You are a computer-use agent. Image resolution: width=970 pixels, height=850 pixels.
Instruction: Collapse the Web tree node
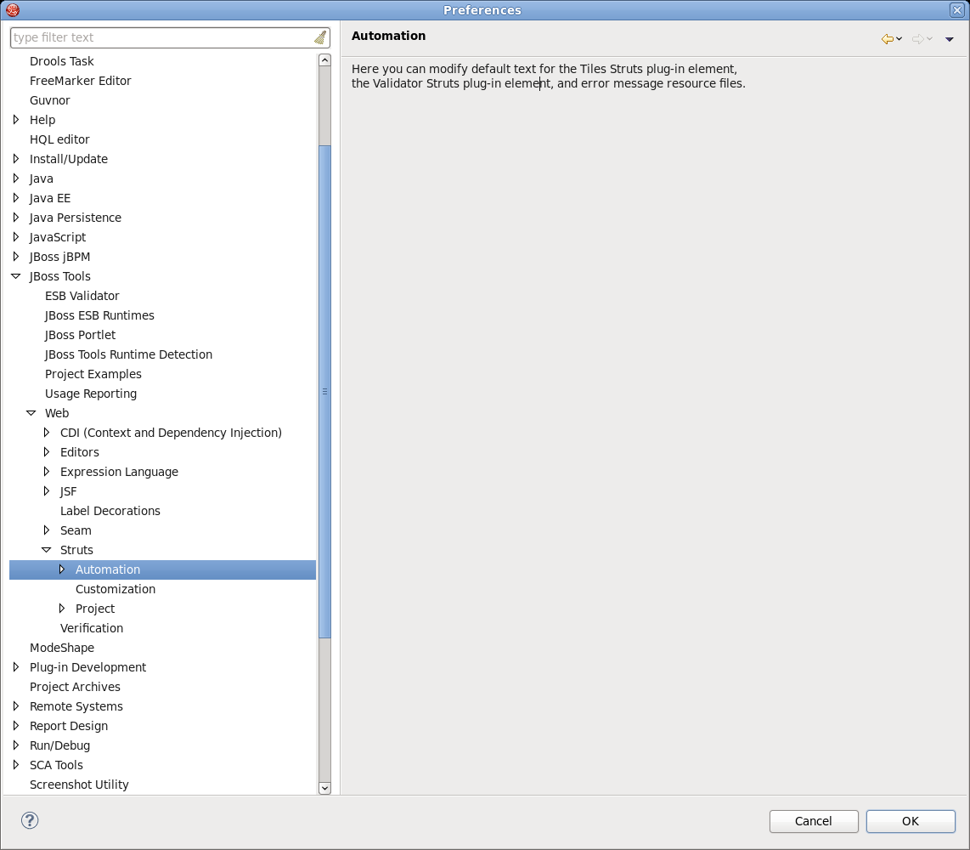pyautogui.click(x=31, y=413)
